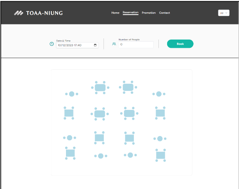
Task: Focus the Number of People input
Action: (x=136, y=45)
